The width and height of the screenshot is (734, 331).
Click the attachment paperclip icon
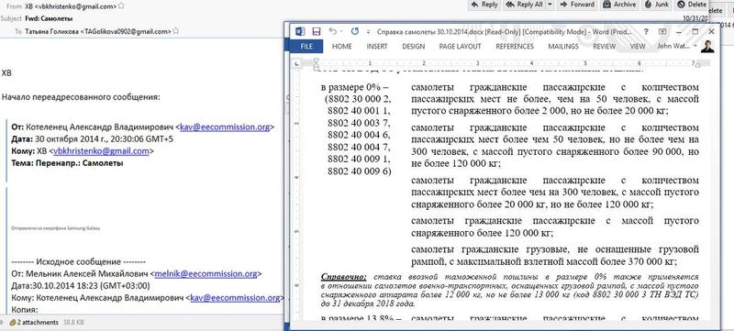pyautogui.click(x=13, y=322)
